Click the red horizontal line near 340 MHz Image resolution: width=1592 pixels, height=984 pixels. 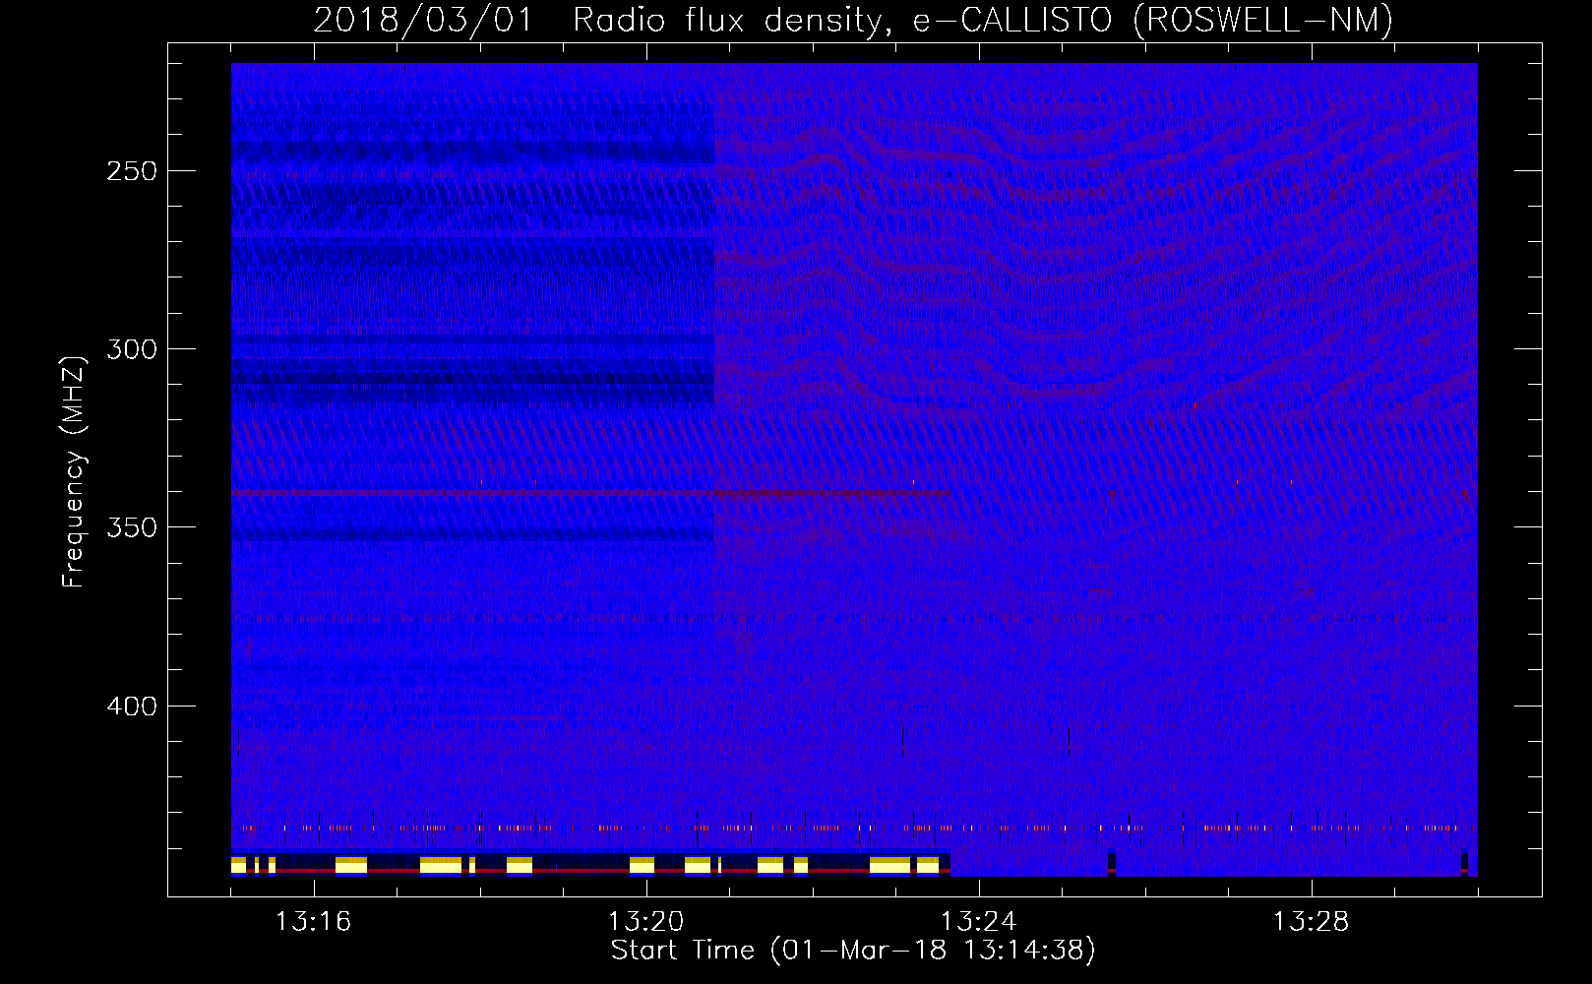[590, 492]
